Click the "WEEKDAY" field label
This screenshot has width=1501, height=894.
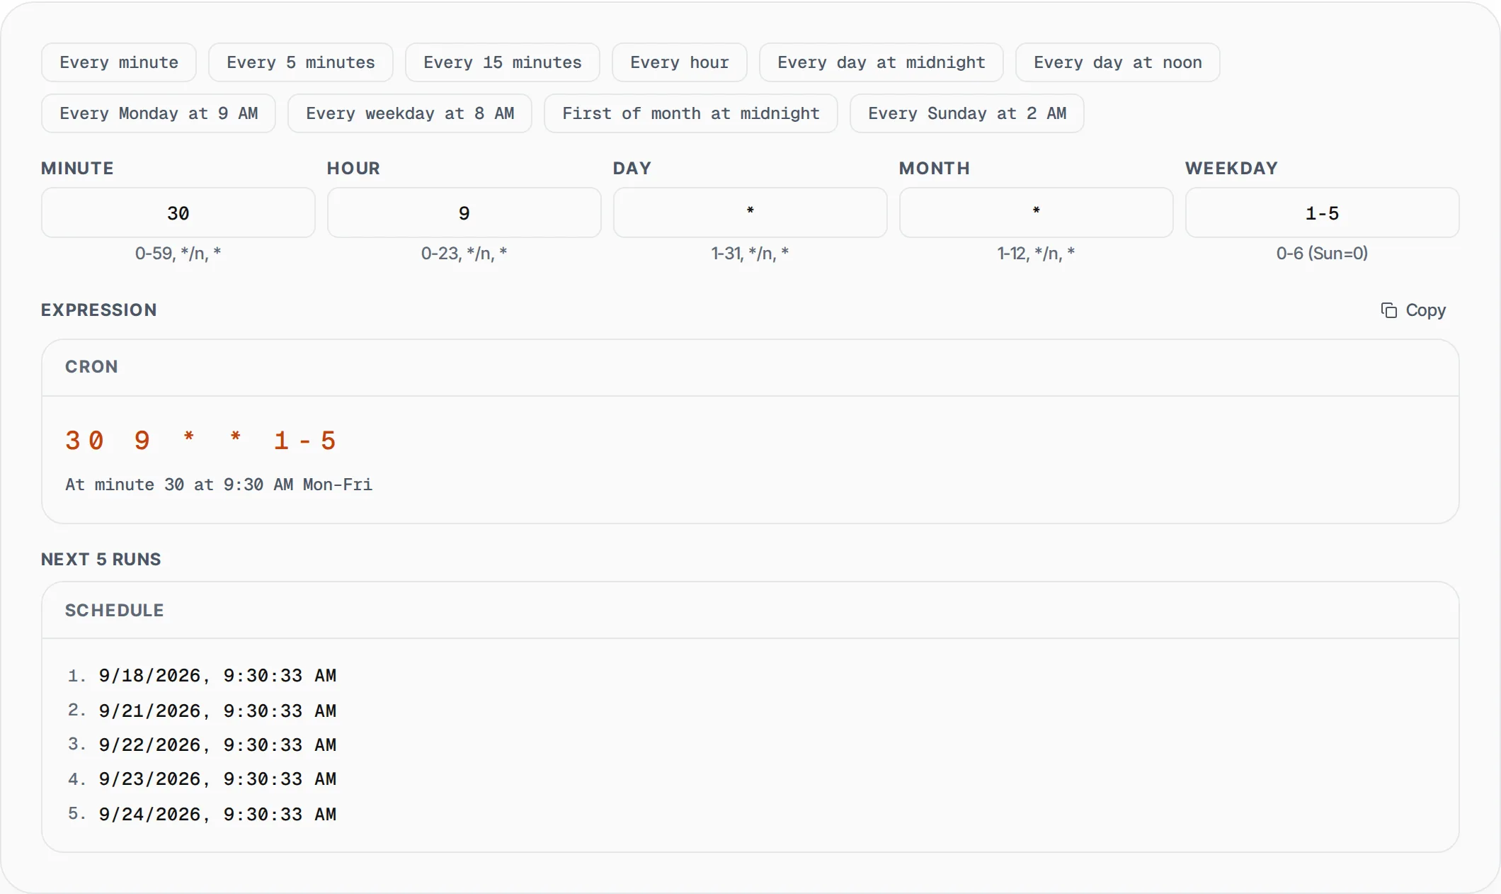[x=1232, y=169]
